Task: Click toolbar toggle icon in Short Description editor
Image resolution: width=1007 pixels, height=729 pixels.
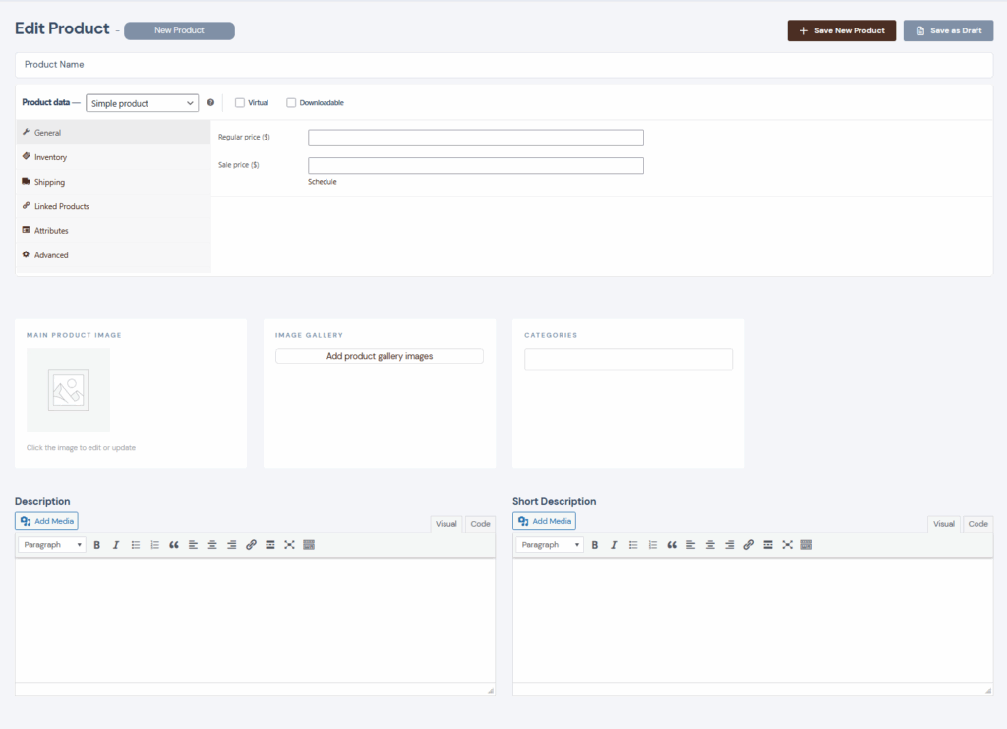Action: click(806, 545)
